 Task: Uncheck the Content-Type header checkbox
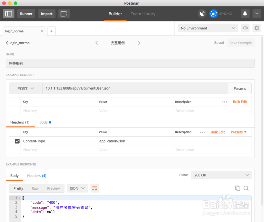[x=17, y=141]
